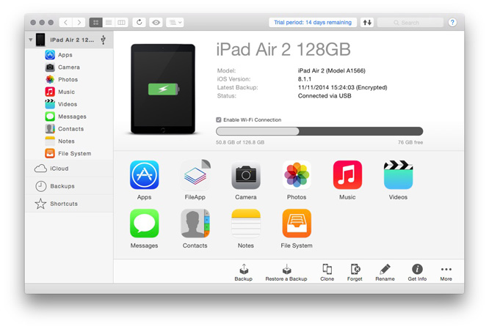Click the Search field in the toolbar
The height and width of the screenshot is (329, 489).
click(x=410, y=23)
